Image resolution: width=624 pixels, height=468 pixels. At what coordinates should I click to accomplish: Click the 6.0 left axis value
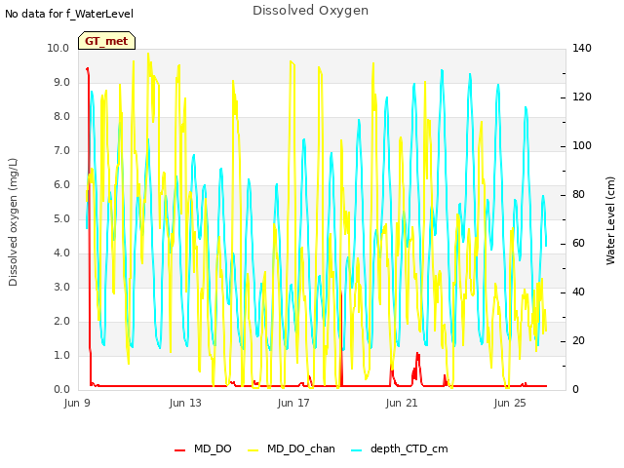pos(61,184)
